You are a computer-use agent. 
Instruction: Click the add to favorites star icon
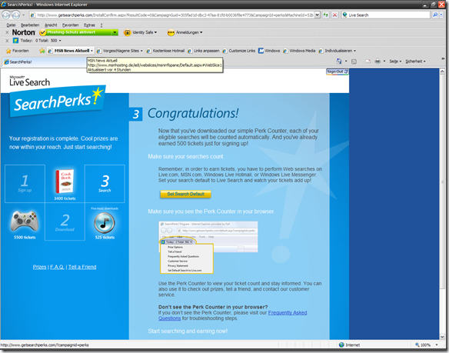(x=42, y=51)
